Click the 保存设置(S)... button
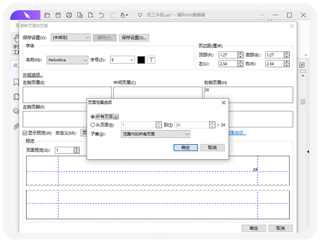Screen dimensions: 320x243 (x=134, y=38)
